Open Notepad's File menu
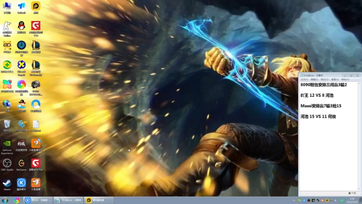The width and height of the screenshot is (362, 204). pos(304,79)
